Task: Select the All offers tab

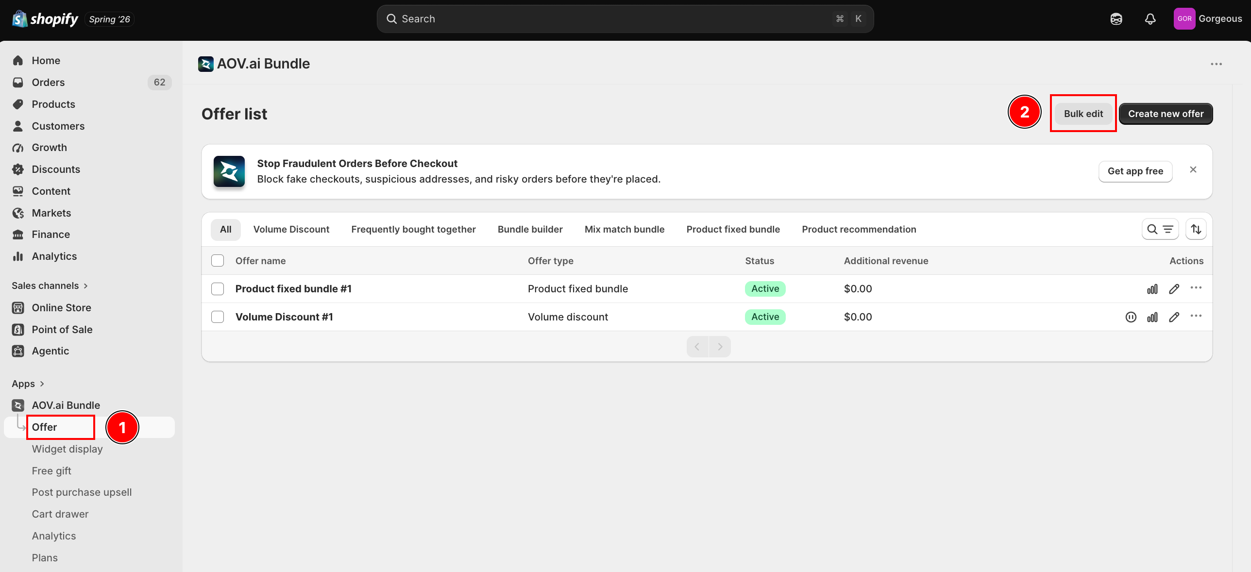Action: [x=226, y=229]
